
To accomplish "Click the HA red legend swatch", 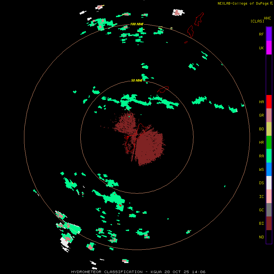I will (269, 102).
